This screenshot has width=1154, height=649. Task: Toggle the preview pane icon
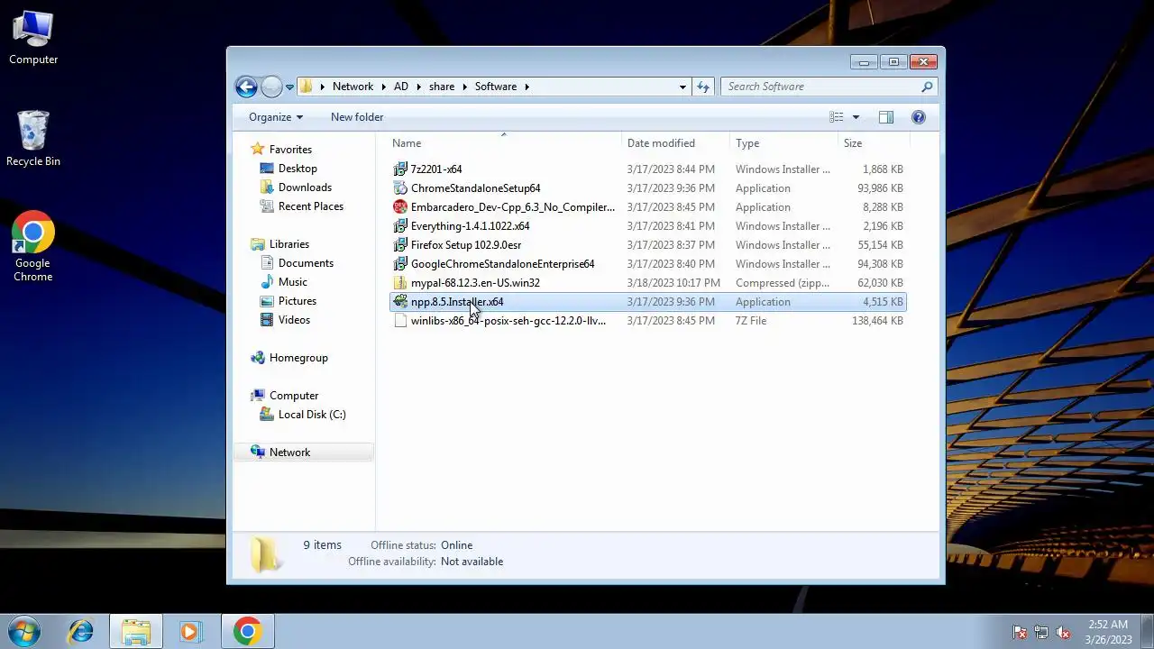[x=886, y=117]
